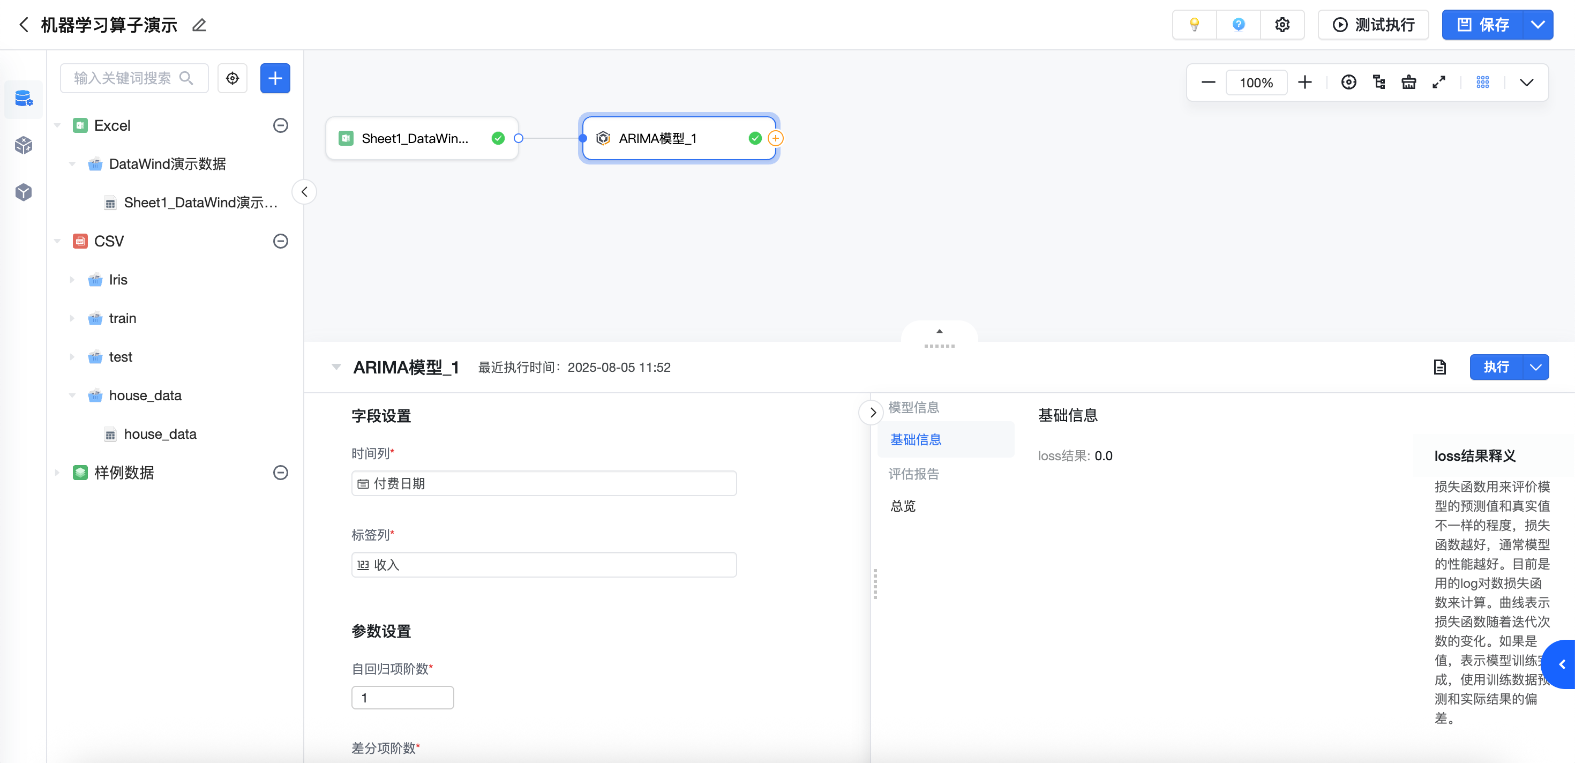Toggle the grid dots icon in canvas toolbar
The width and height of the screenshot is (1575, 763).
1483,83
